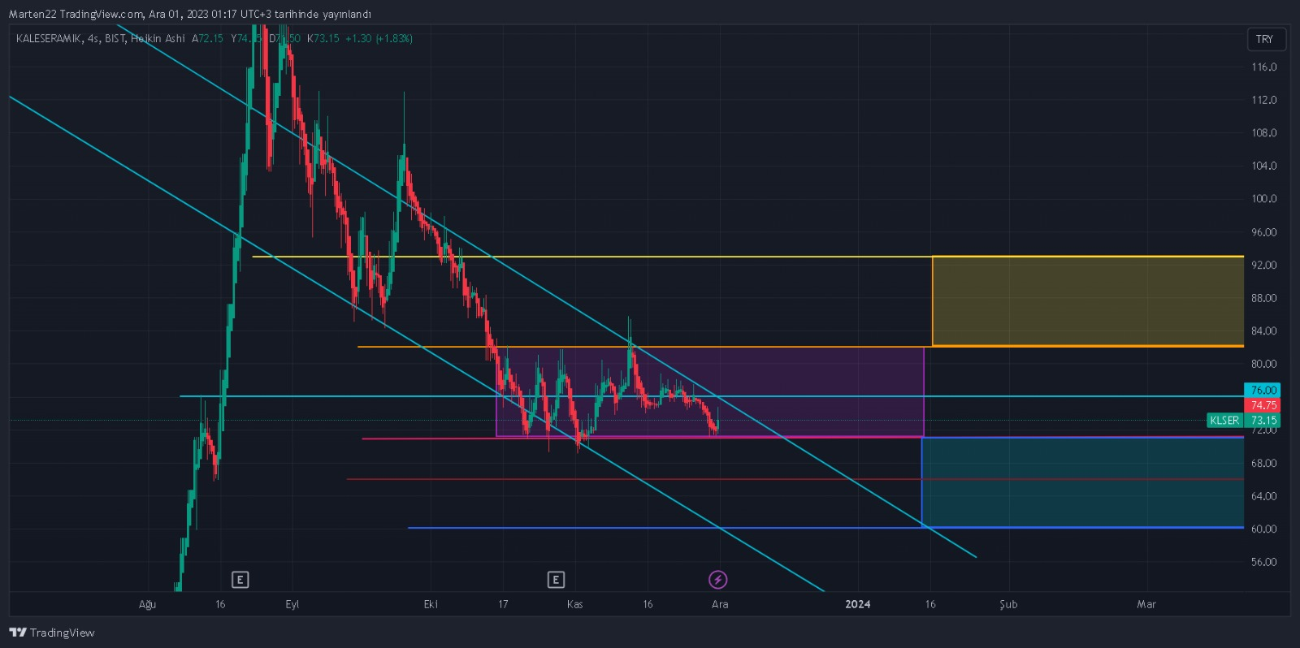This screenshot has width=1300, height=648.
Task: Click the Eki month axis label
Action: click(431, 604)
